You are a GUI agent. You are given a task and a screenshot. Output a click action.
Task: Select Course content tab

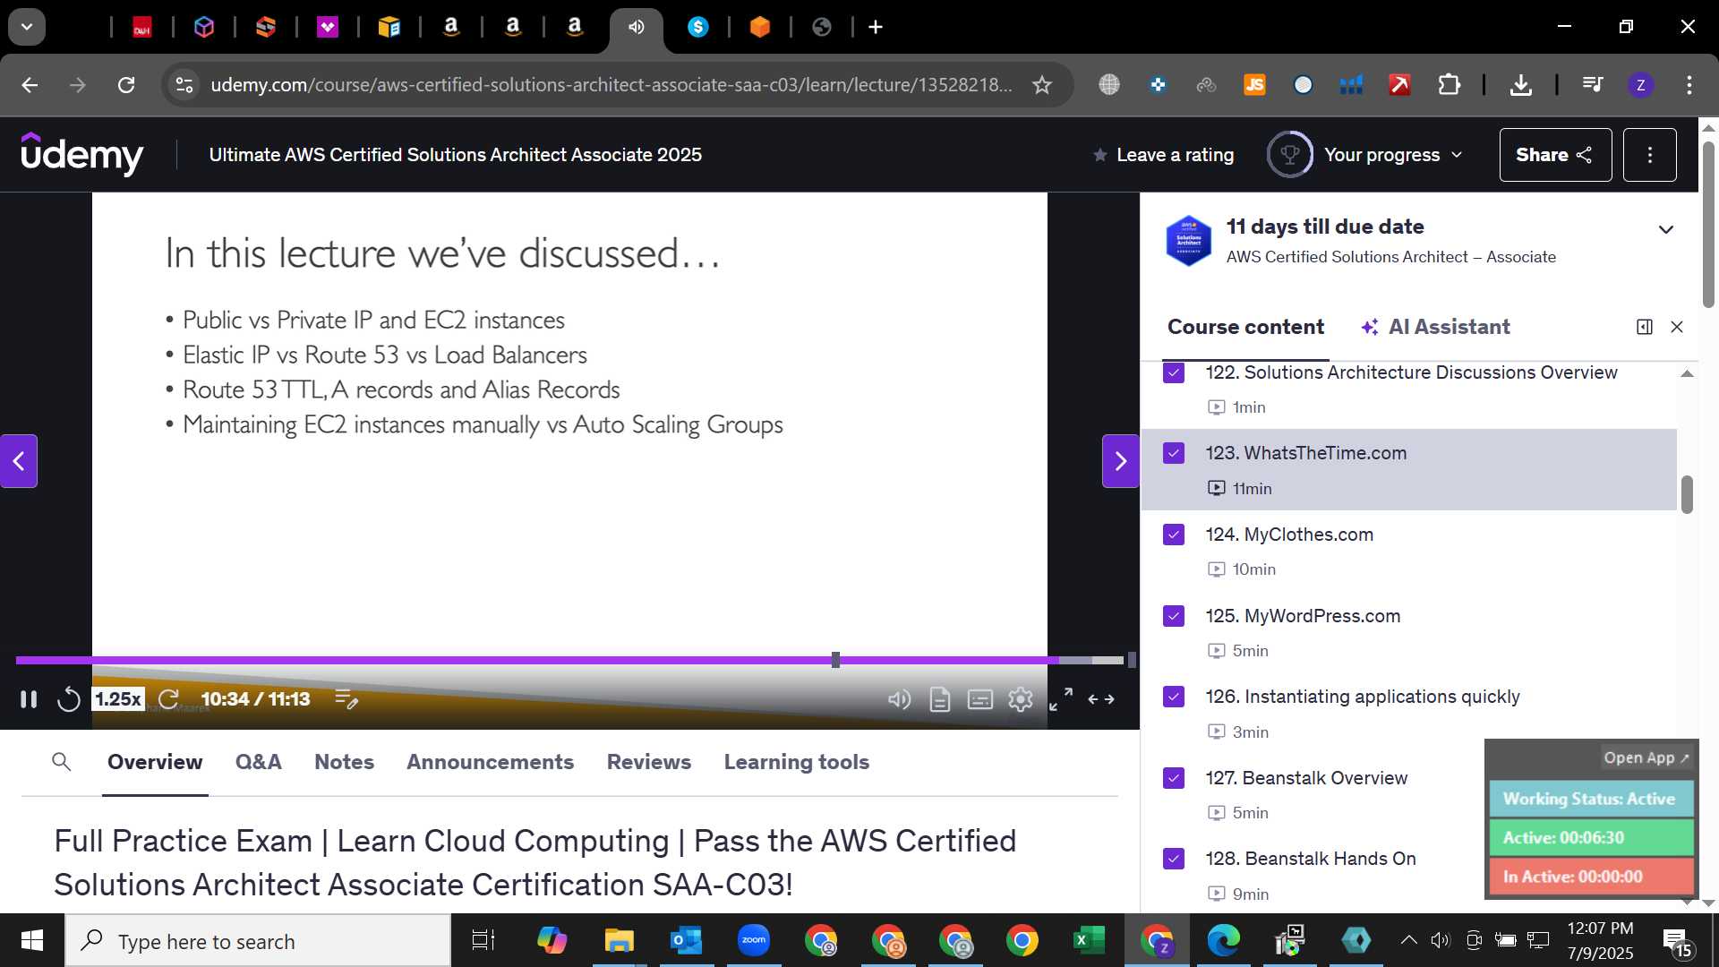tap(1245, 327)
